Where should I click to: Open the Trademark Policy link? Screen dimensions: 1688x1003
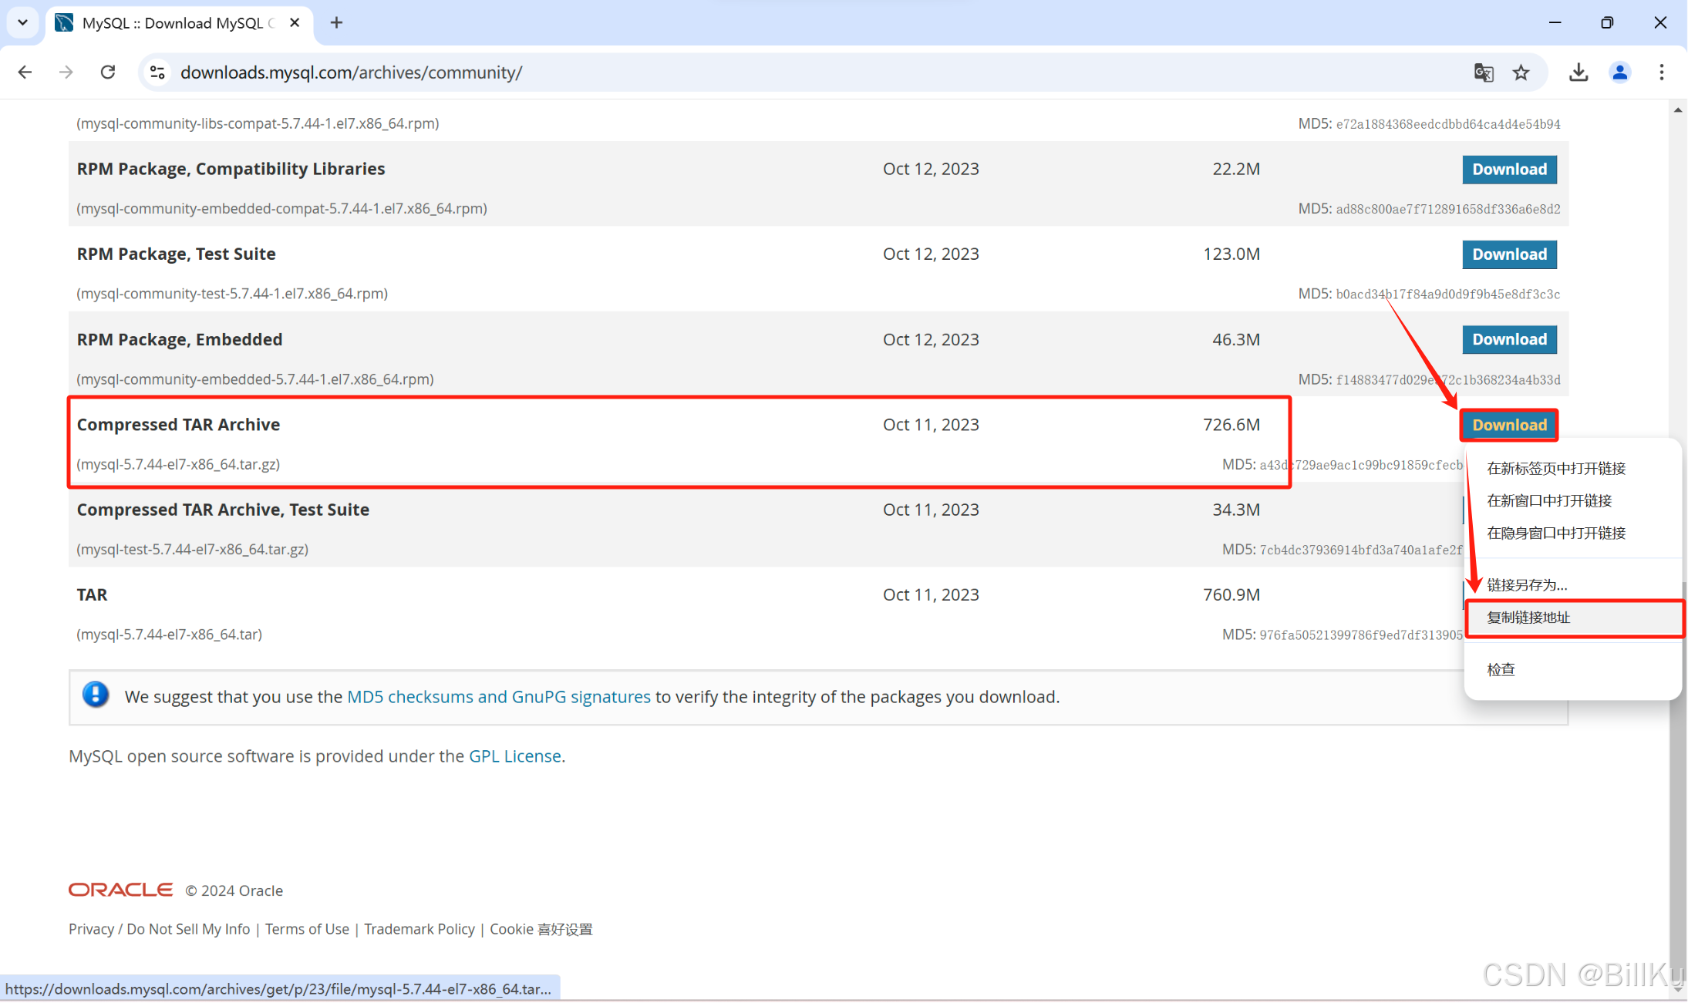point(419,929)
